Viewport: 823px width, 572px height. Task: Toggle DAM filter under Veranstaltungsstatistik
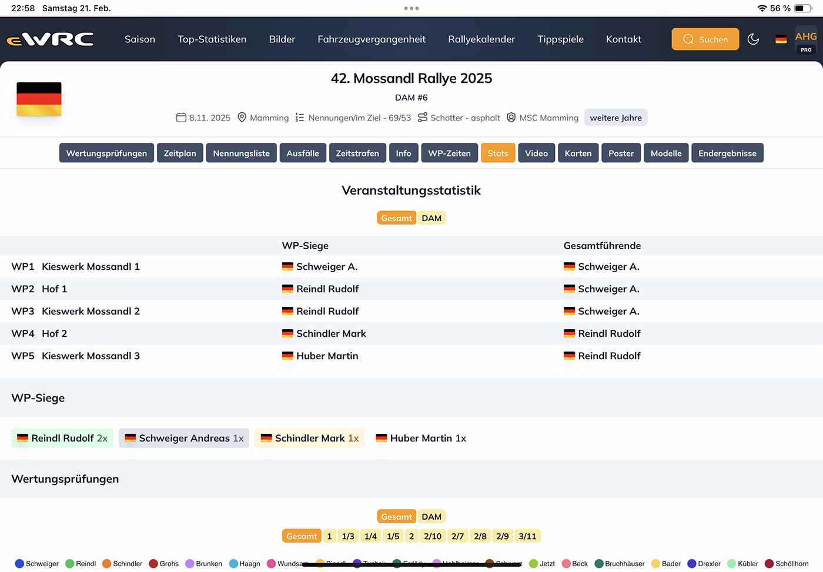coord(431,218)
